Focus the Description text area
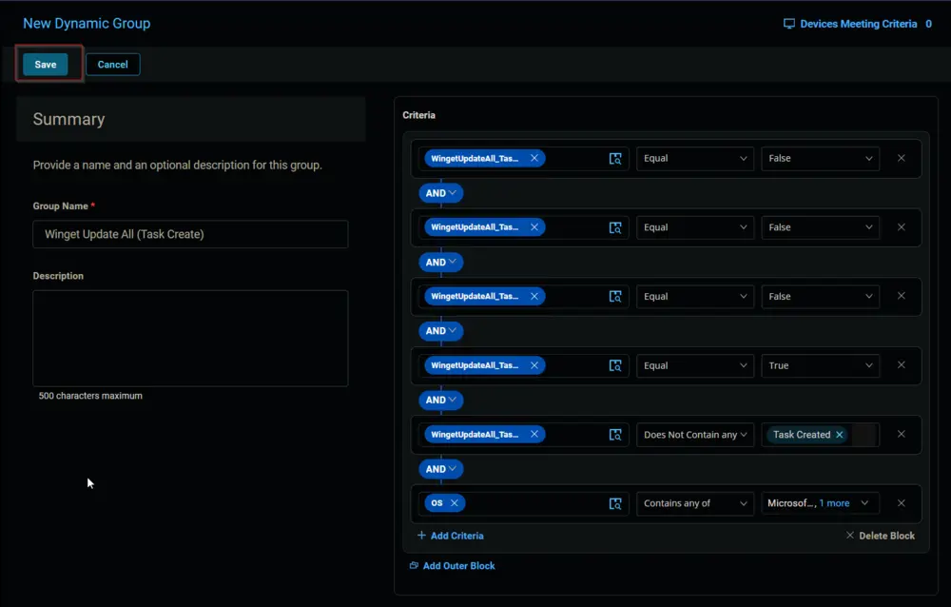 [x=190, y=338]
